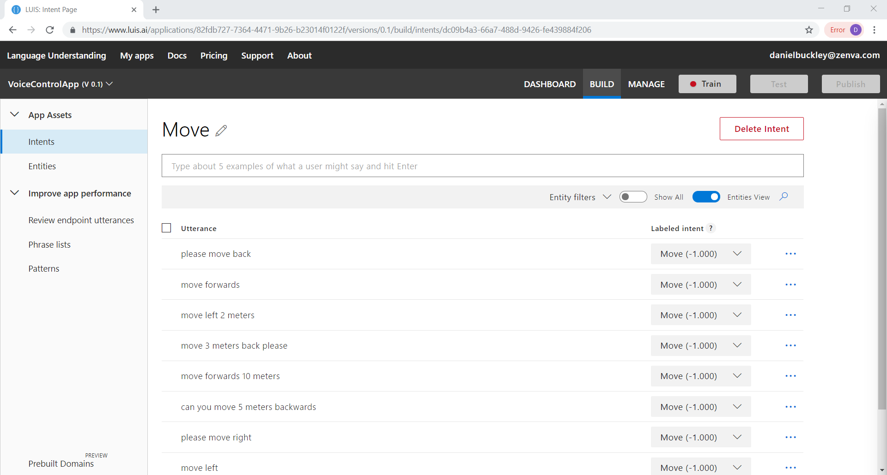Select Entities in the sidebar
Screen dimensions: 887x475
point(42,166)
